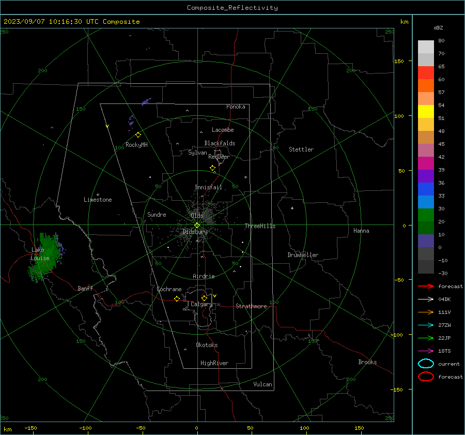Select the red swatch between 65 and 60 dBZ
This screenshot has width=465, height=435.
point(426,73)
